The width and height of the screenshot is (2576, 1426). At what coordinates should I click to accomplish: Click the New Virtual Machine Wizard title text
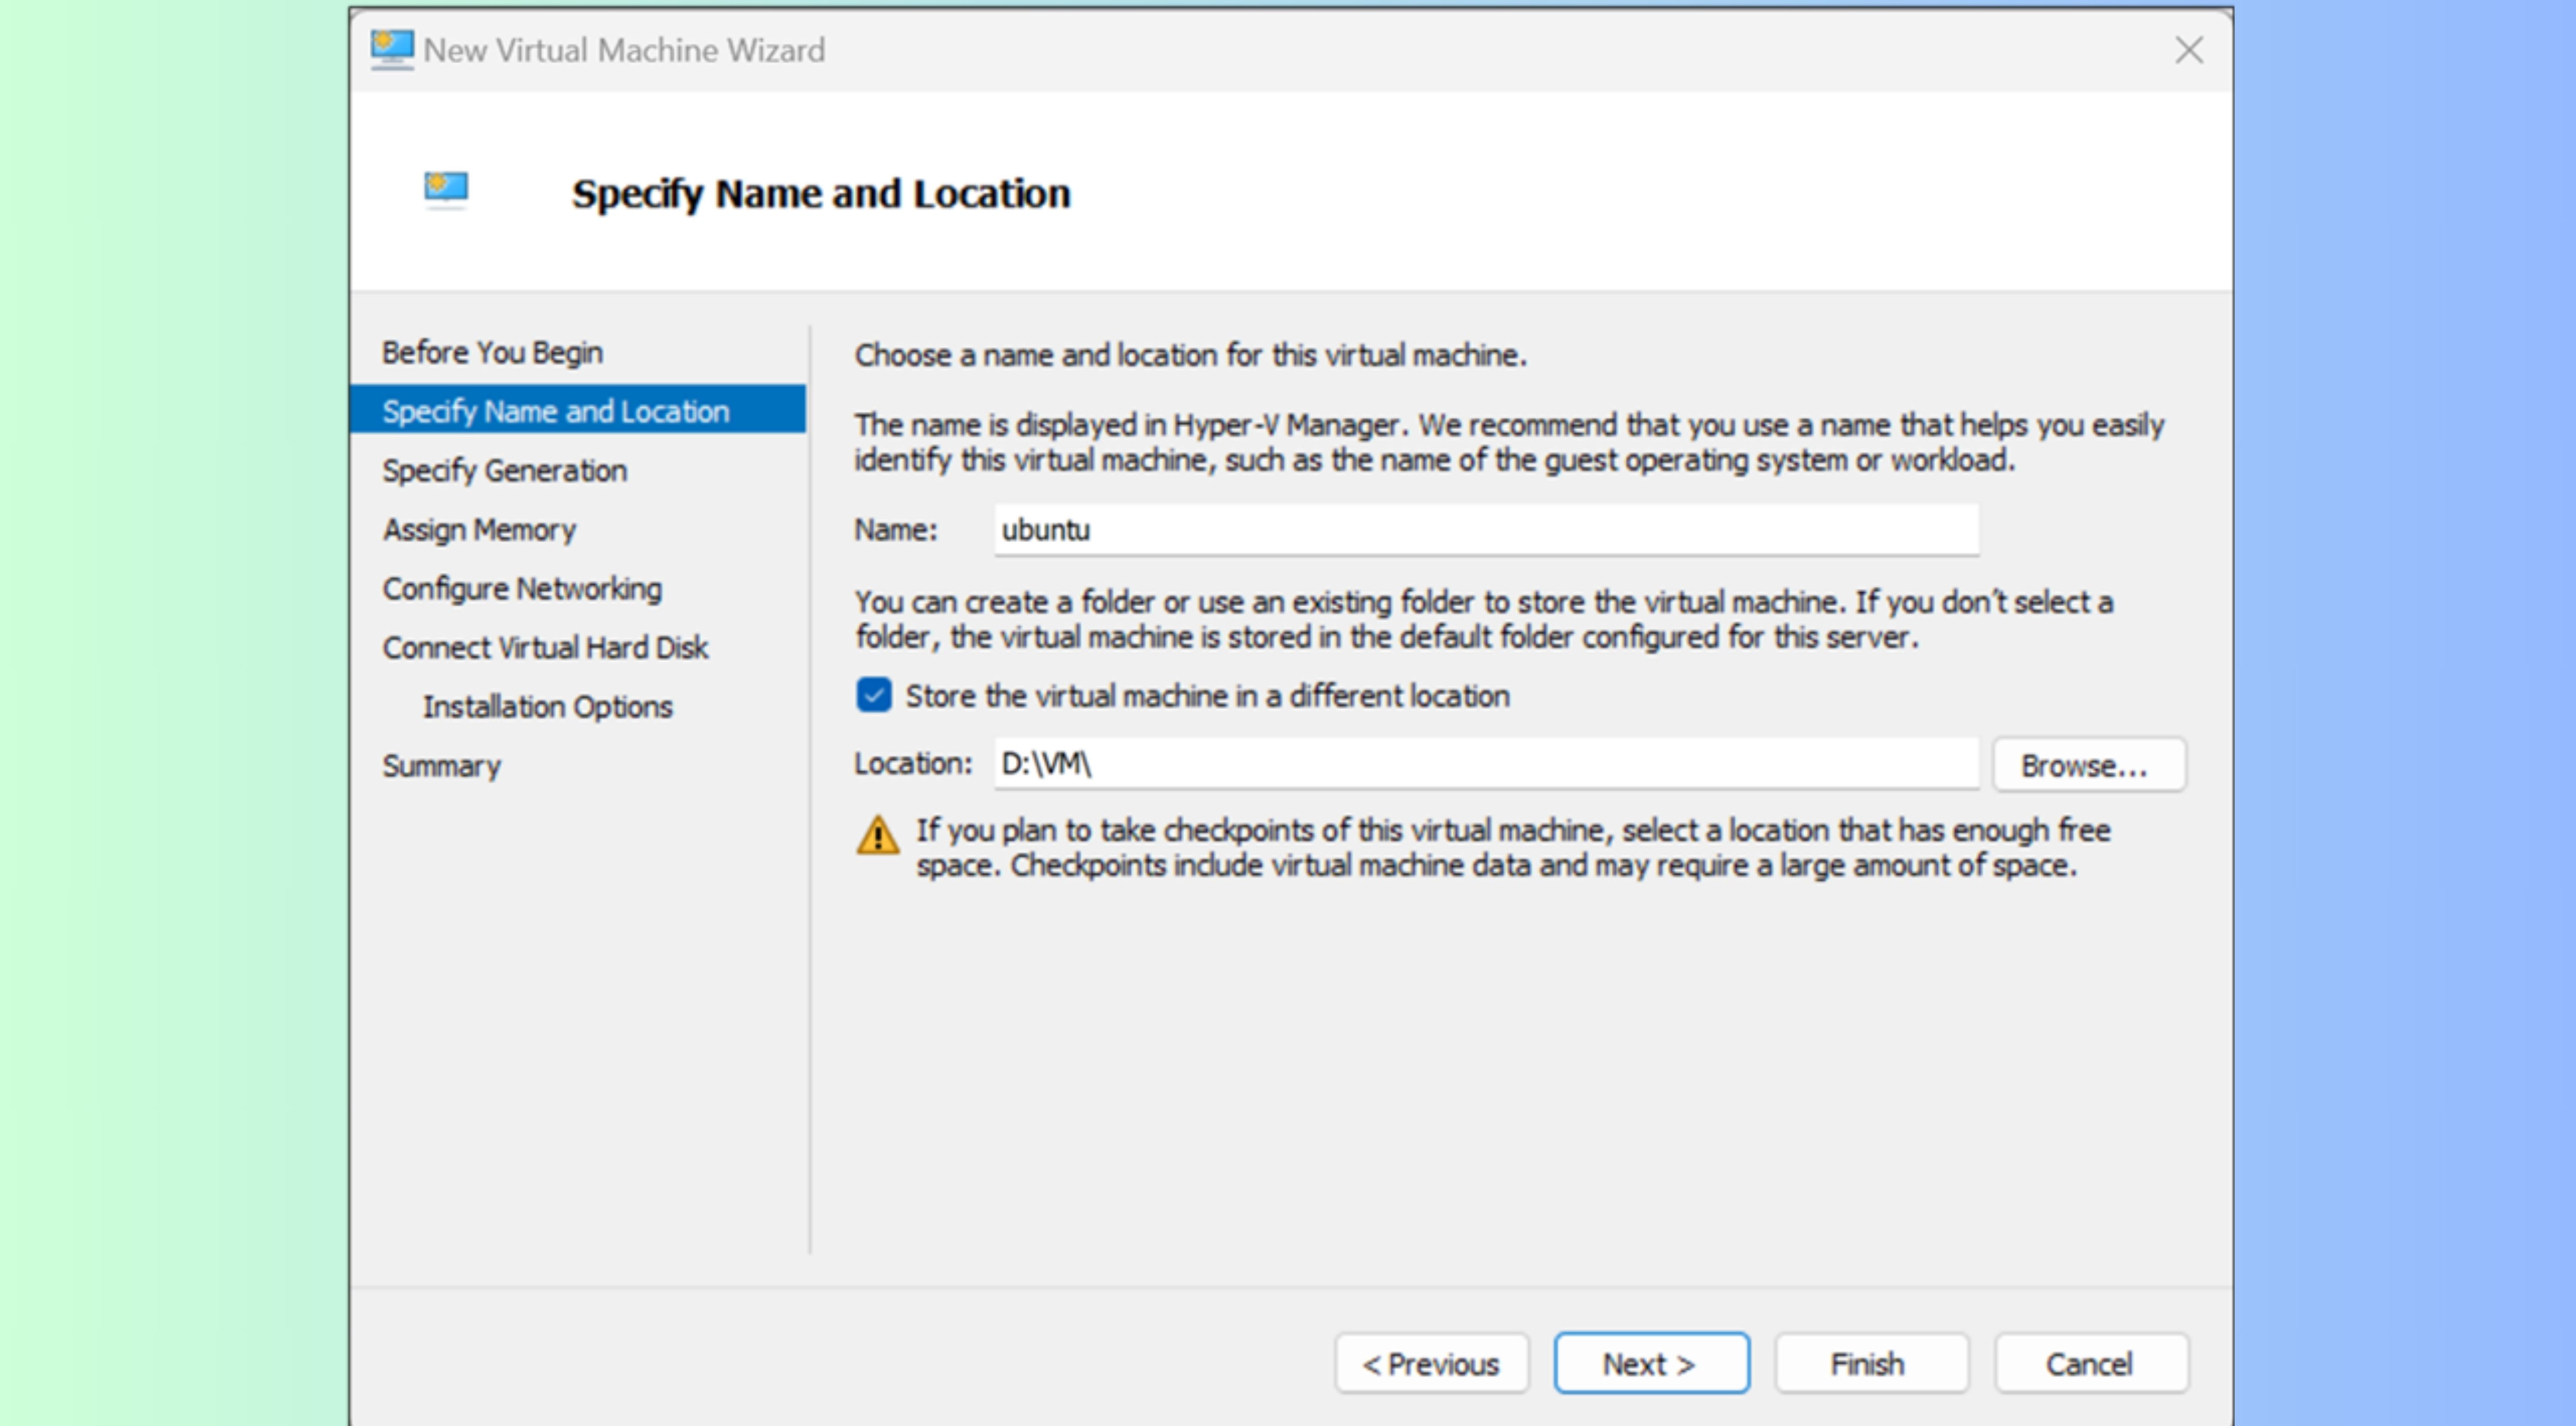coord(624,50)
